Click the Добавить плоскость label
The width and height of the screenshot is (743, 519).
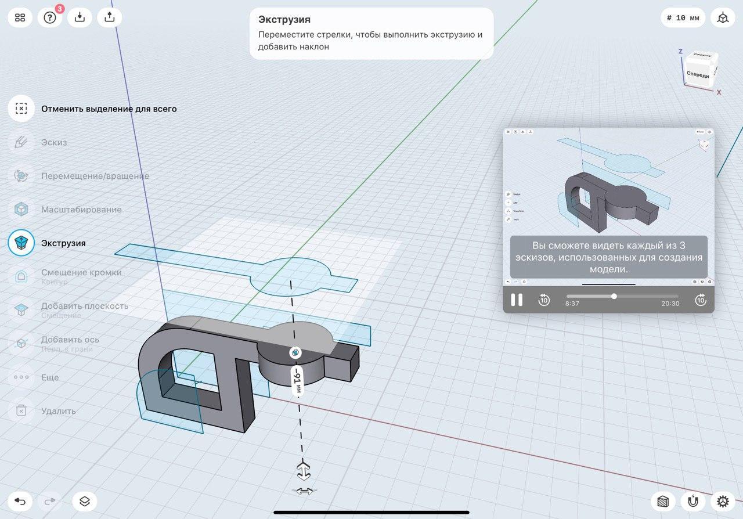pyautogui.click(x=85, y=306)
